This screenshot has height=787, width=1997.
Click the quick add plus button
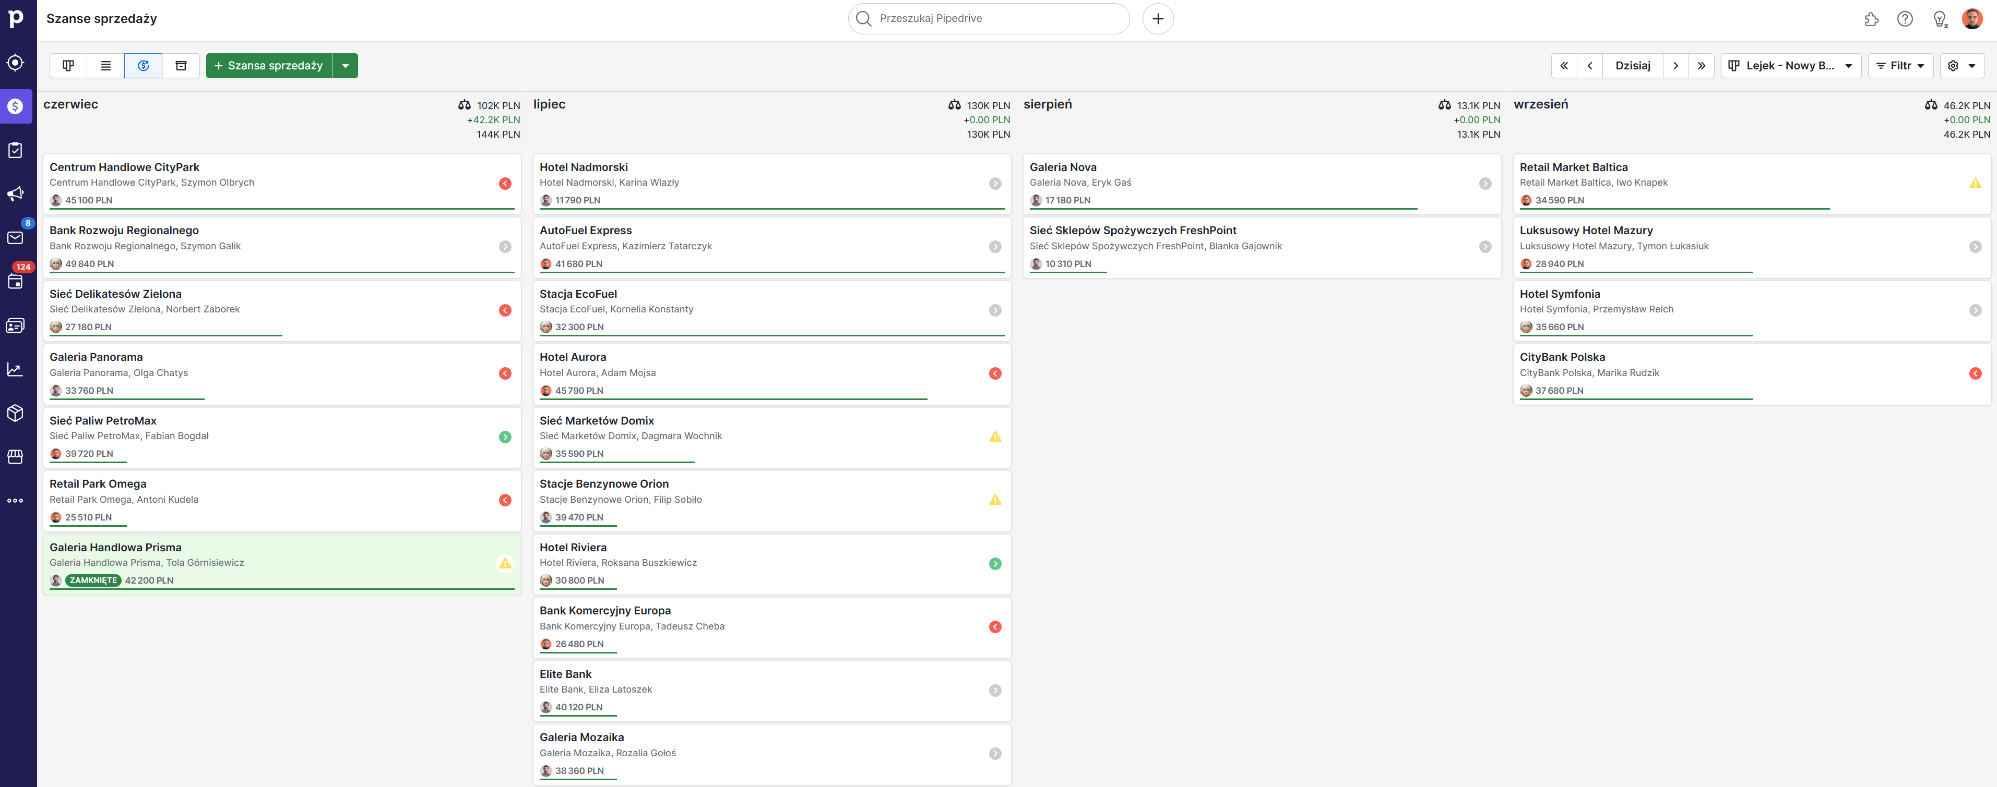1158,19
